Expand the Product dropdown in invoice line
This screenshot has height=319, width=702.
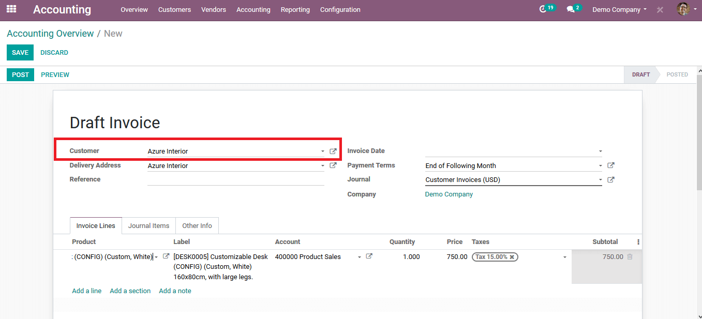click(156, 257)
